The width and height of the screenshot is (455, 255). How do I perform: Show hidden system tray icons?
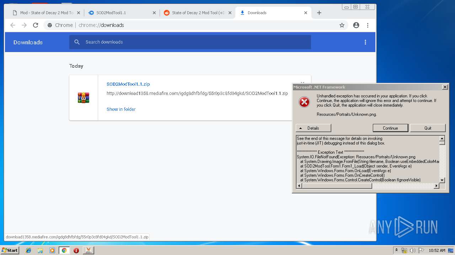click(x=396, y=250)
